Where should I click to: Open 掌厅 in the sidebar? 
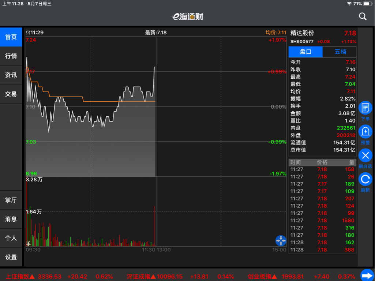11,200
